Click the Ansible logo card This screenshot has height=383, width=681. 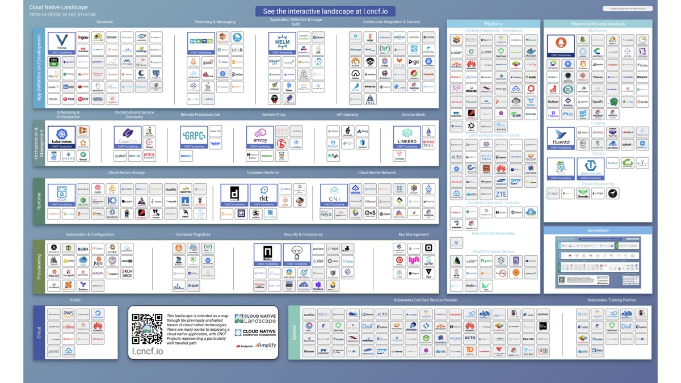point(54,249)
